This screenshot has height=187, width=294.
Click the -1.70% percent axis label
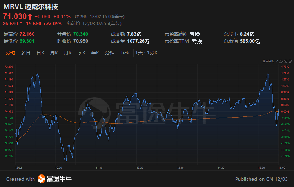(285, 156)
